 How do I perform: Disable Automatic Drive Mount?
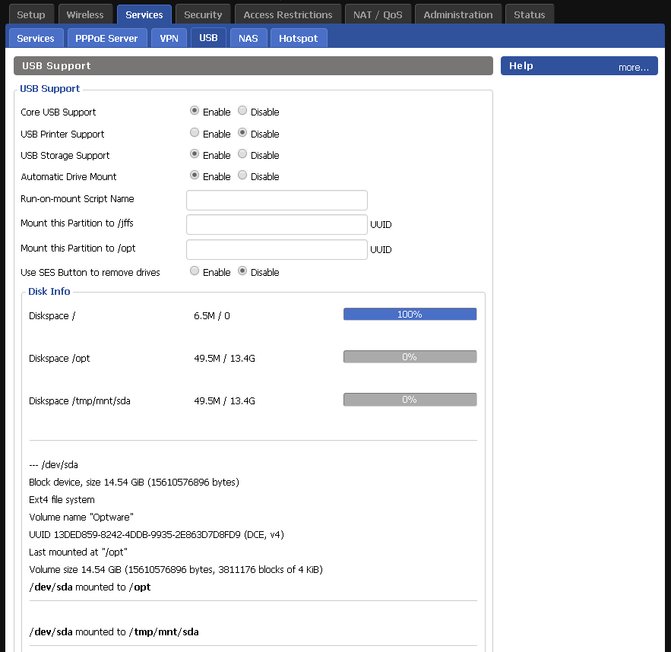tap(242, 176)
